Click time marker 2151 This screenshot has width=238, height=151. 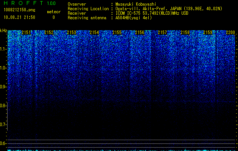(x=26, y=32)
